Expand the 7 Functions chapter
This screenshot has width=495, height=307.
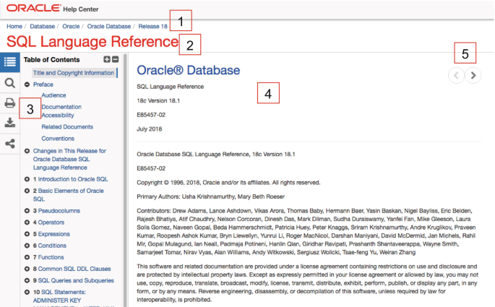[x=27, y=256]
